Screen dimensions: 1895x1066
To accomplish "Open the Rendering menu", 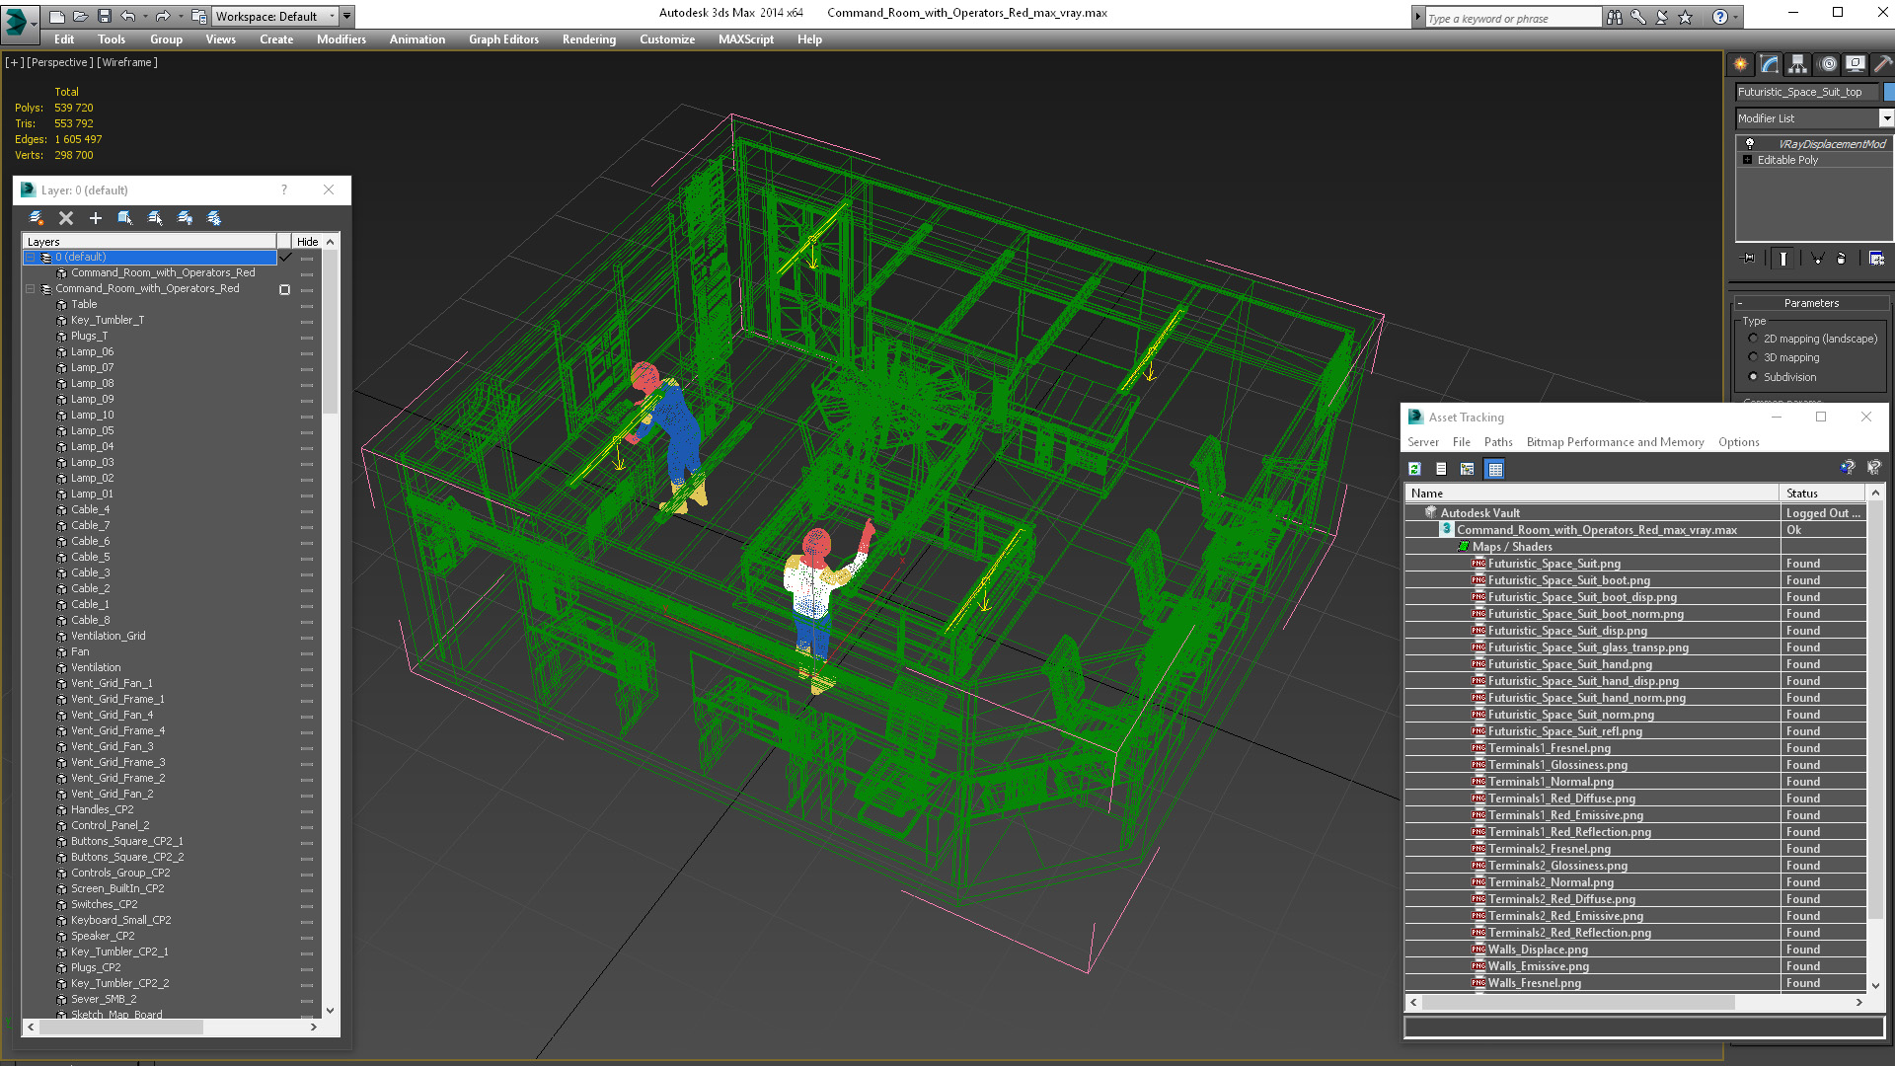I will pos(589,39).
